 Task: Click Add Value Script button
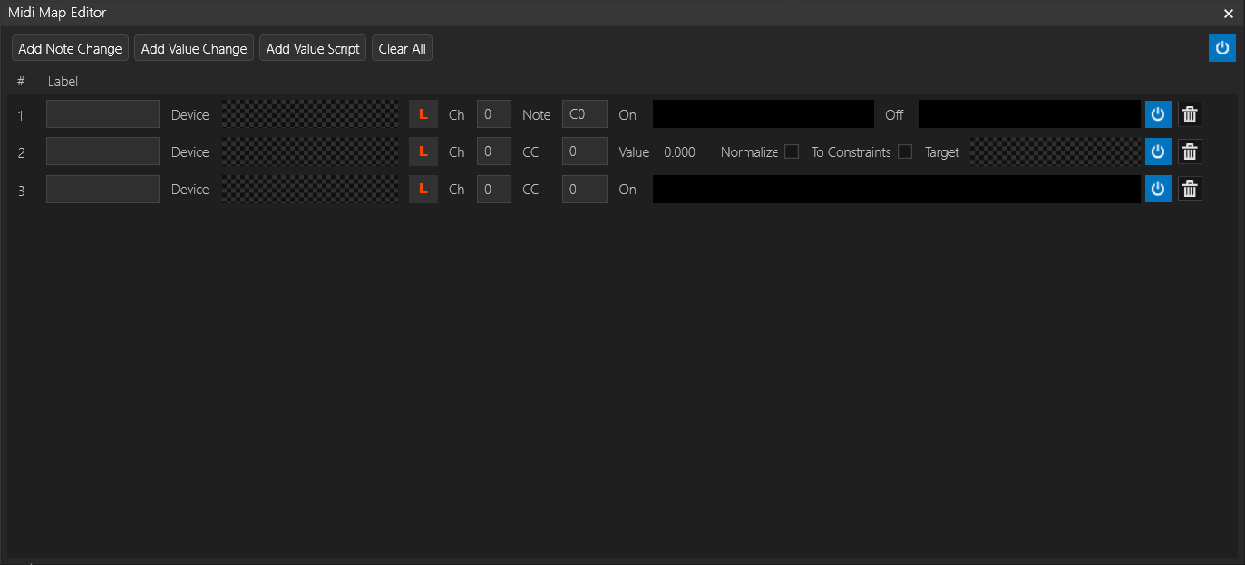(313, 48)
